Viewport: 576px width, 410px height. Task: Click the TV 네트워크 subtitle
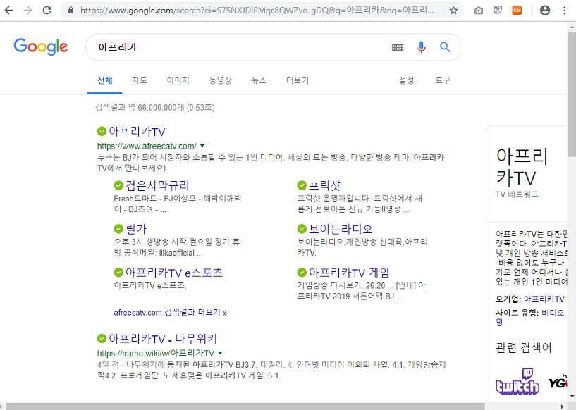click(517, 194)
